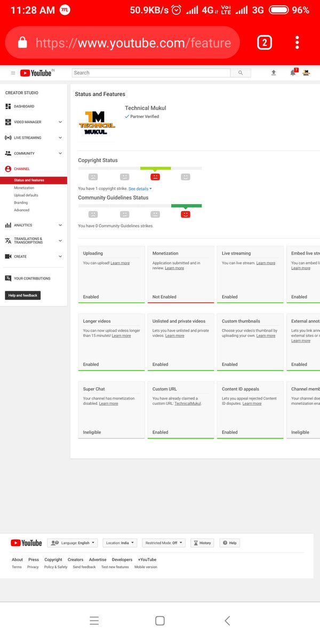
Task: Open the browser three-dot menu
Action: tap(297, 43)
